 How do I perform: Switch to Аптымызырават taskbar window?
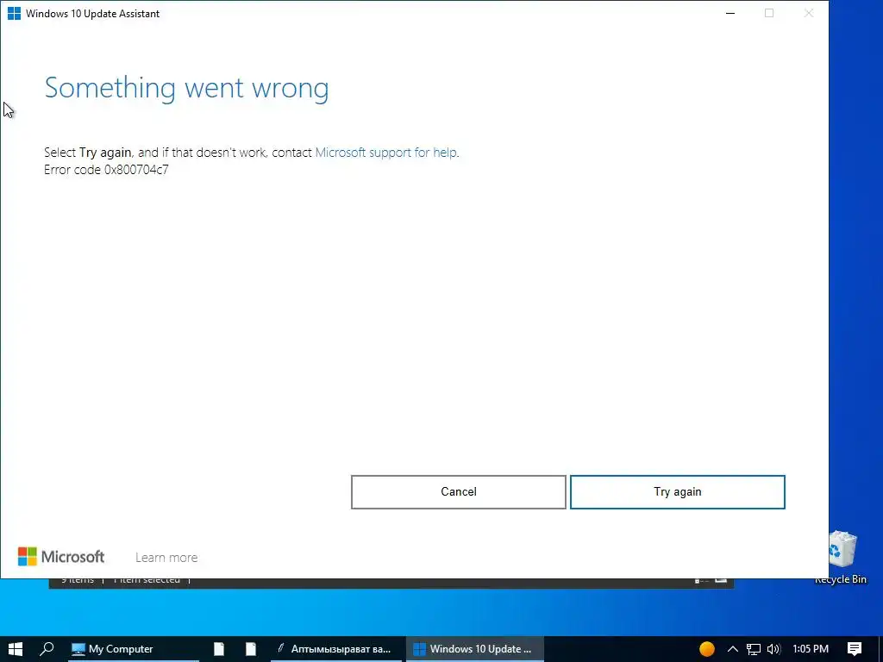point(336,649)
